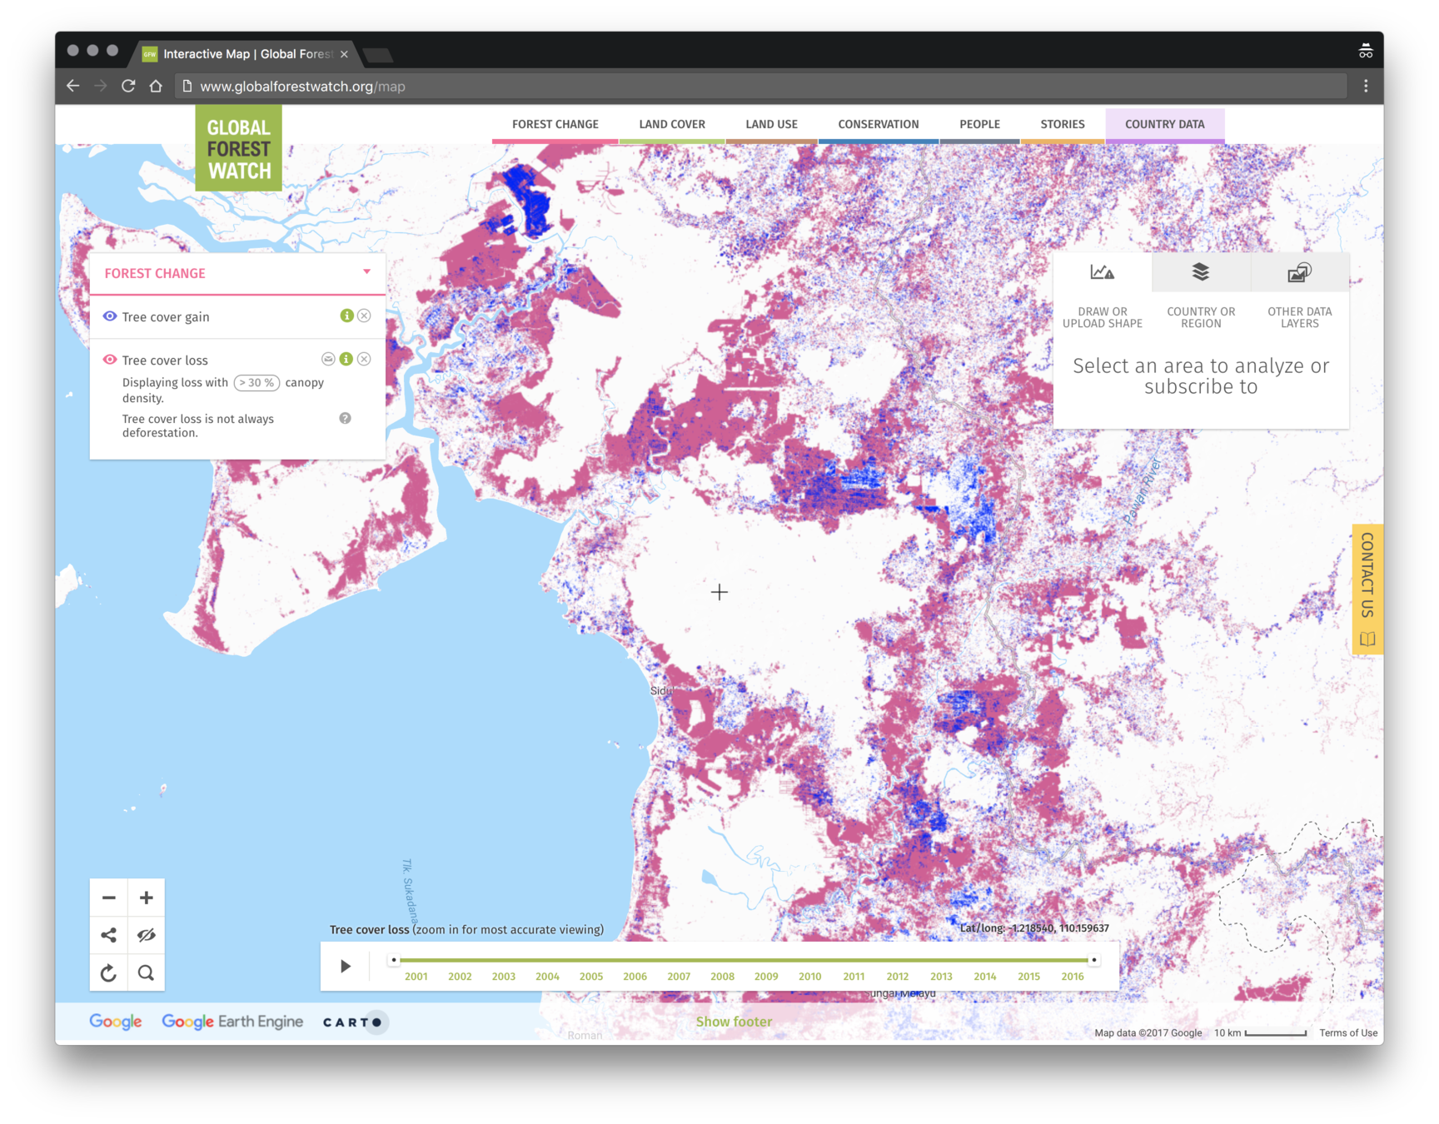Image resolution: width=1439 pixels, height=1124 pixels.
Task: Click the Country or Region label
Action: [1201, 317]
